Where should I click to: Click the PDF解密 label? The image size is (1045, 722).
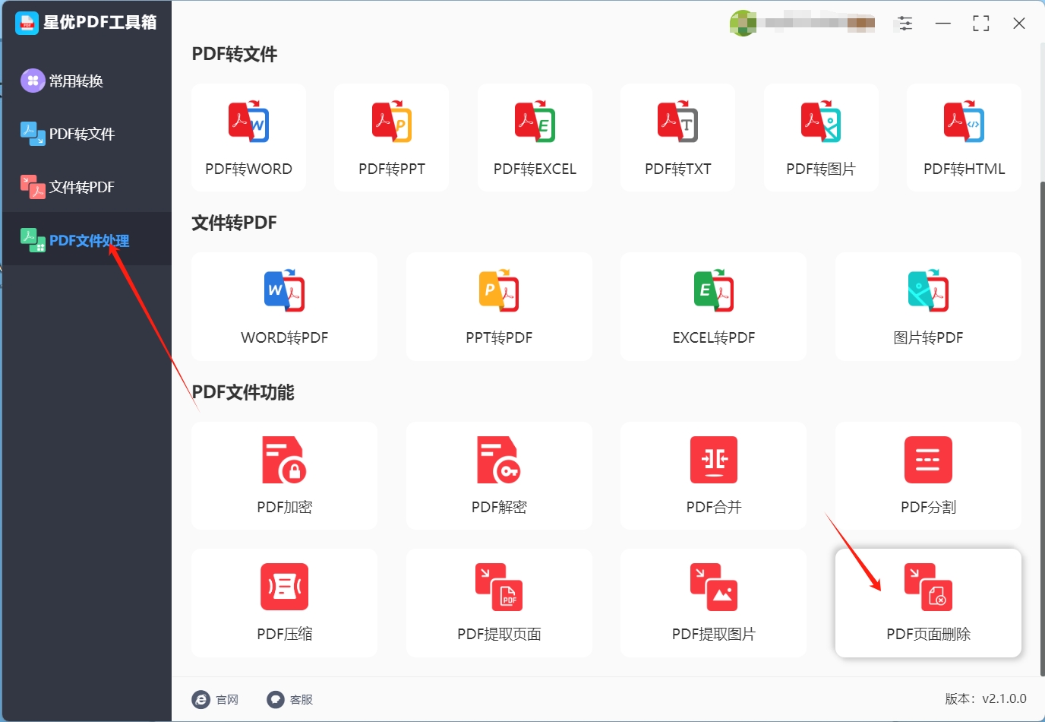coord(499,507)
